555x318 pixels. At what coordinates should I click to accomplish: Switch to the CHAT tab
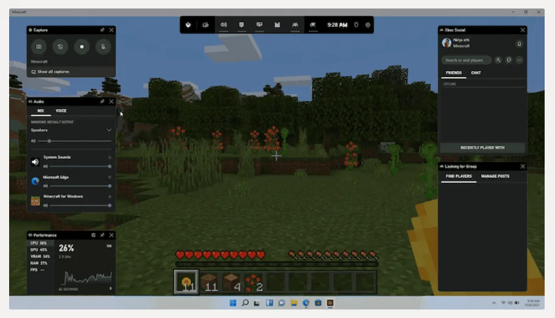click(476, 73)
